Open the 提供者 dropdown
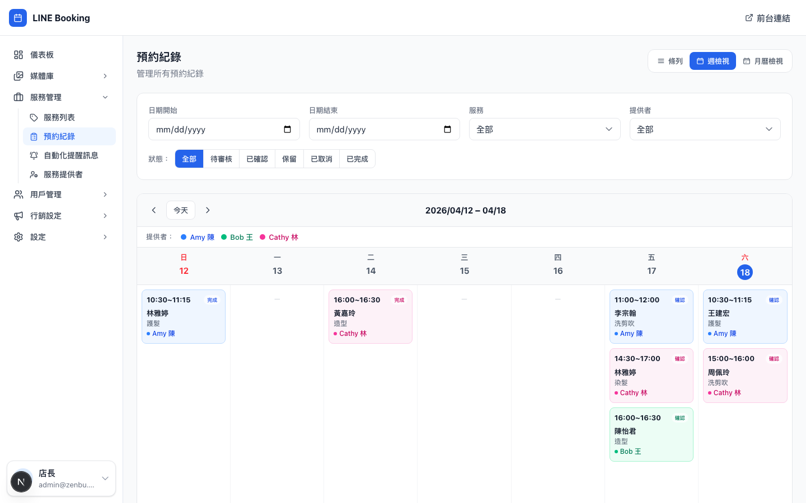Viewport: 806px width, 503px height. pos(705,129)
